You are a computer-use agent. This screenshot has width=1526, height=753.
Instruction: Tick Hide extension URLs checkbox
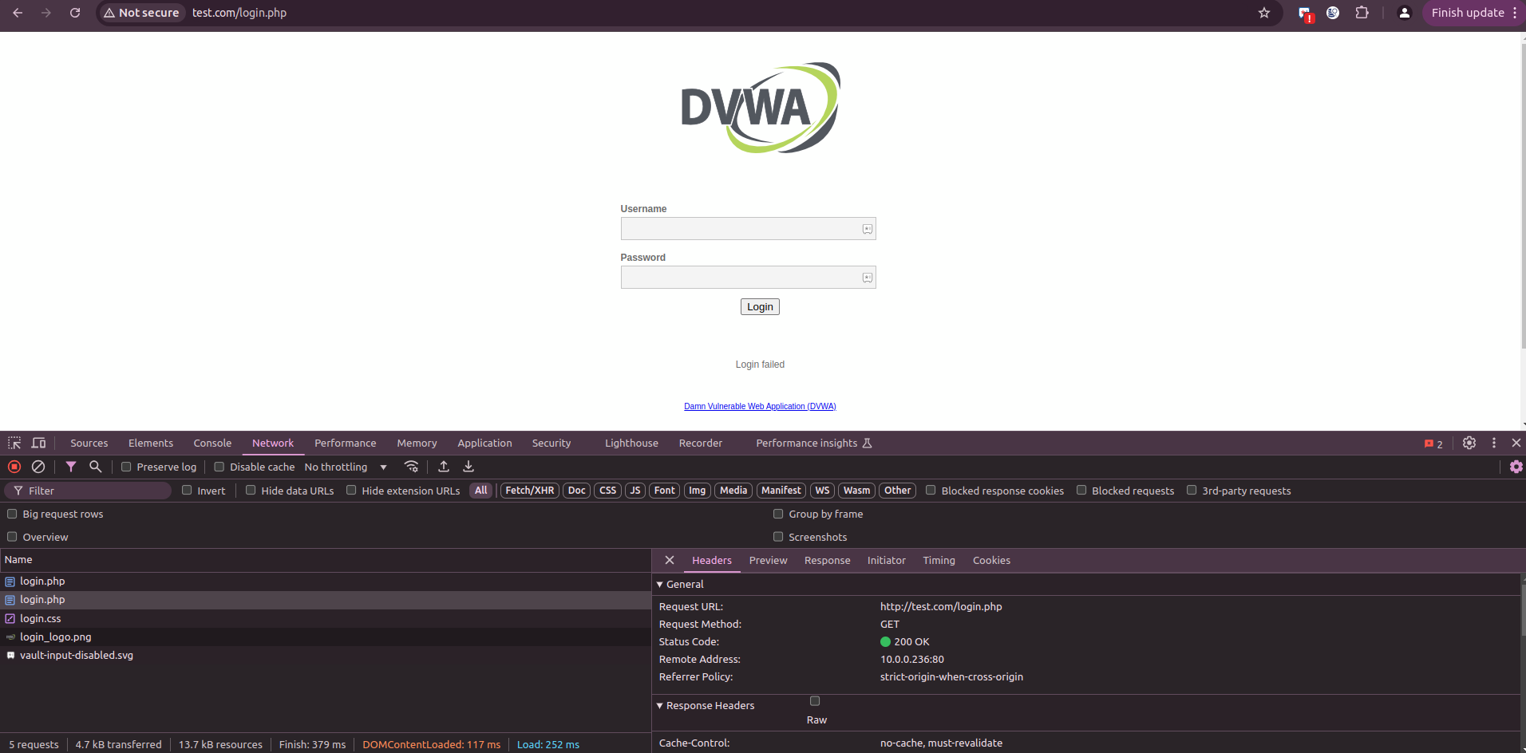tap(351, 490)
